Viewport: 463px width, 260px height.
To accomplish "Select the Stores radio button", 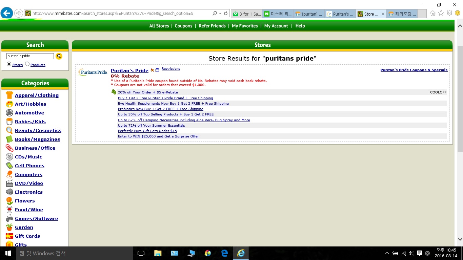I will point(9,64).
